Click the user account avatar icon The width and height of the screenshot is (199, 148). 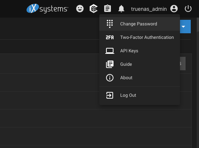point(174,9)
